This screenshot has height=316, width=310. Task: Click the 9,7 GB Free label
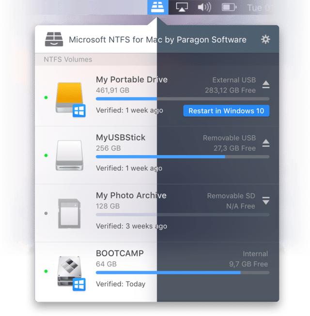[x=248, y=264]
